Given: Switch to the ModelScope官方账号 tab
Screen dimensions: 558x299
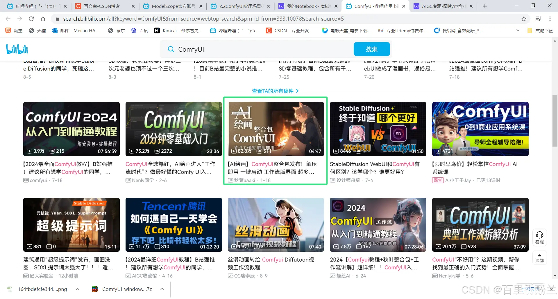Looking at the screenshot, I should click(173, 6).
